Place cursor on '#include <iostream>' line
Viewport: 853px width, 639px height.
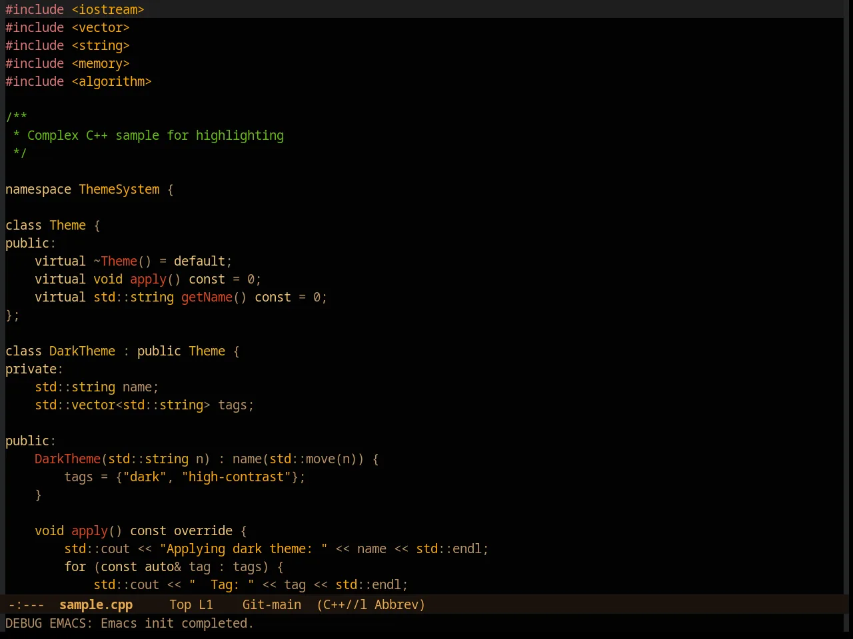coord(75,9)
